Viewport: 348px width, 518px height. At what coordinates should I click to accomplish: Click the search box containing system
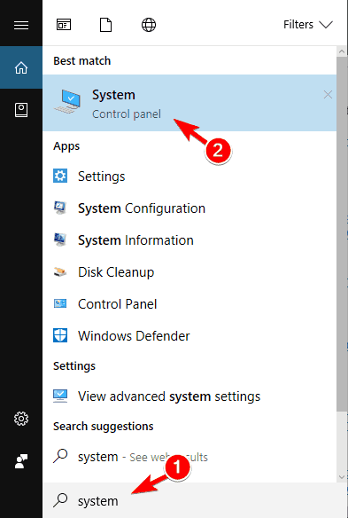pos(195,500)
